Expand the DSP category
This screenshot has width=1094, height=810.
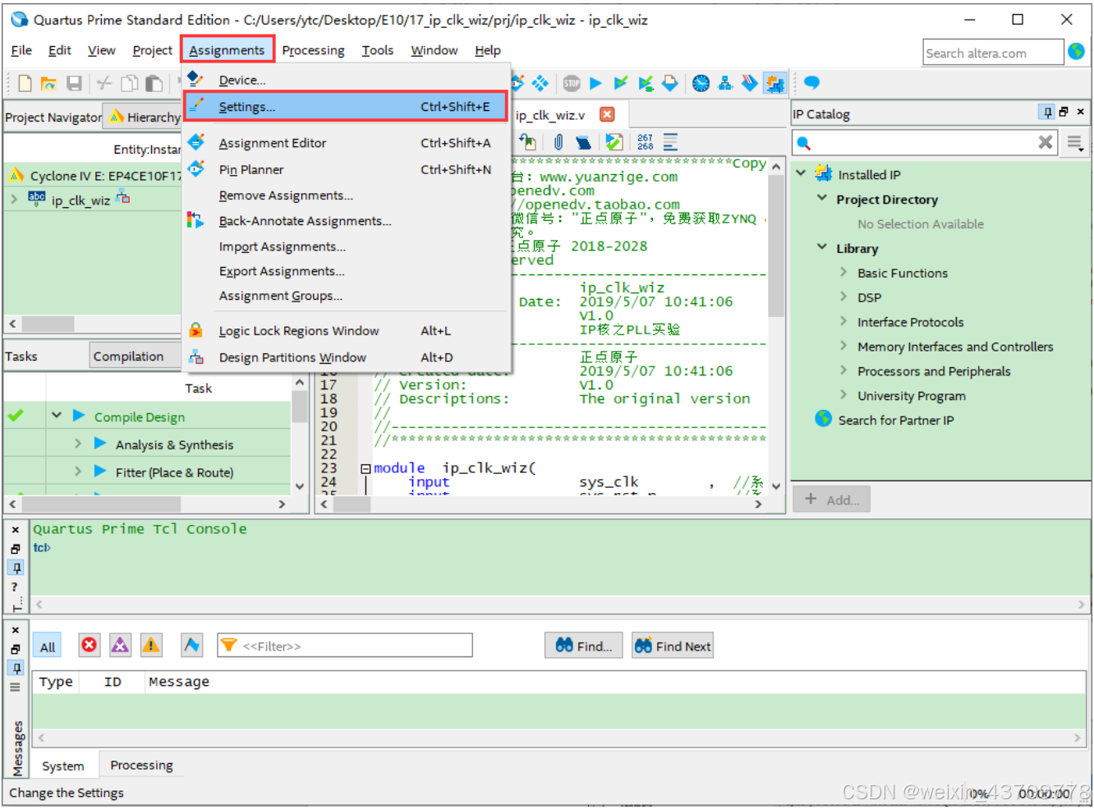click(843, 297)
